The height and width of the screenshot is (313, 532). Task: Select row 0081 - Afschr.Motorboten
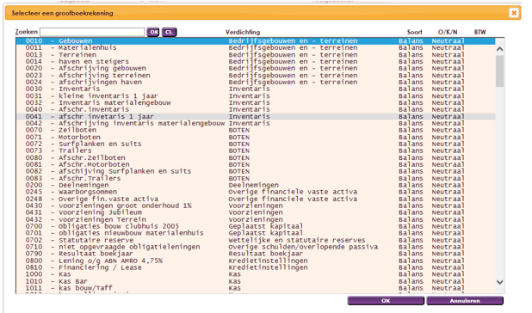[256, 164]
